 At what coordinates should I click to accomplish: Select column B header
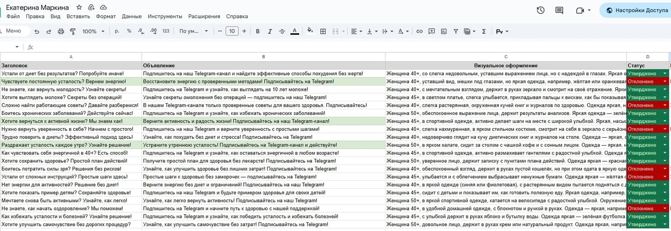pyautogui.click(x=264, y=57)
